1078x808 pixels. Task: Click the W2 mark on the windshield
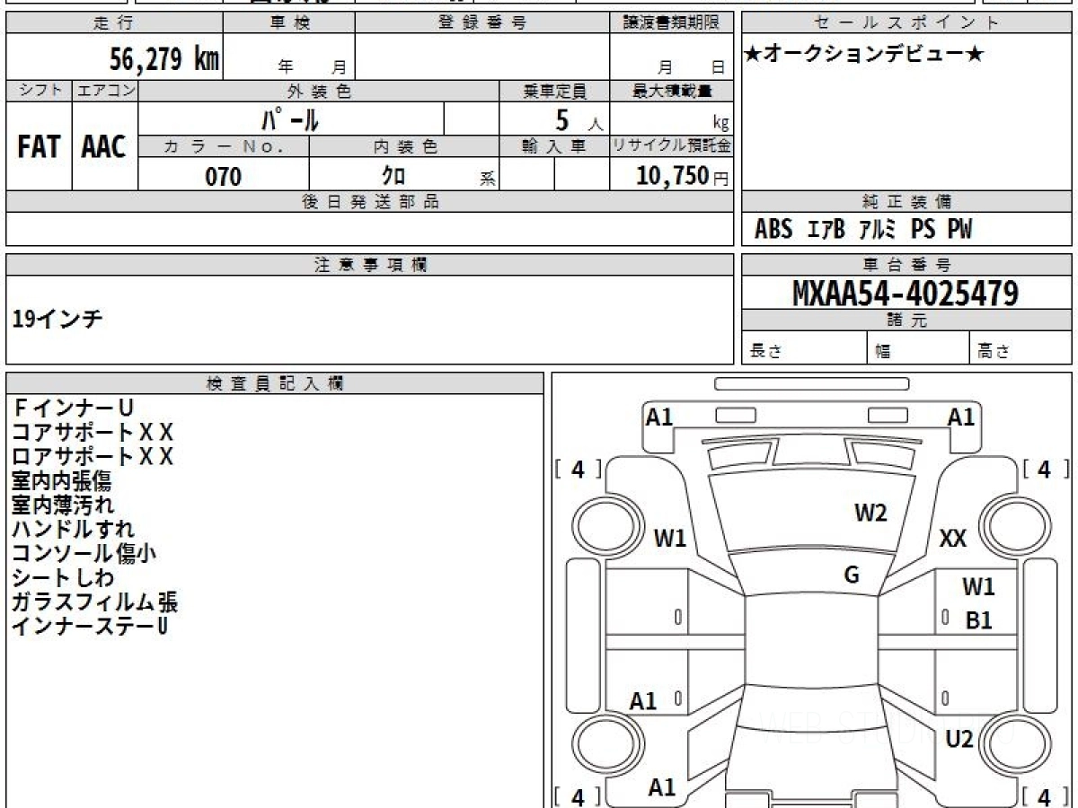click(x=870, y=513)
